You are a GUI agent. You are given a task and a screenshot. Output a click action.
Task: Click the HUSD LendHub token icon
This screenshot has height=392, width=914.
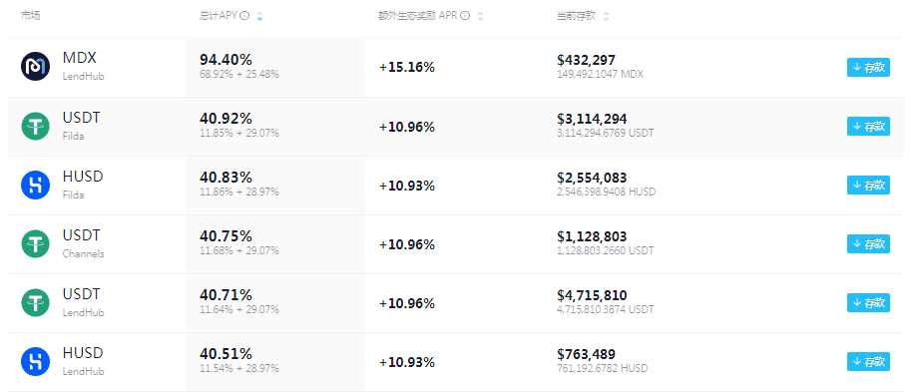[36, 362]
